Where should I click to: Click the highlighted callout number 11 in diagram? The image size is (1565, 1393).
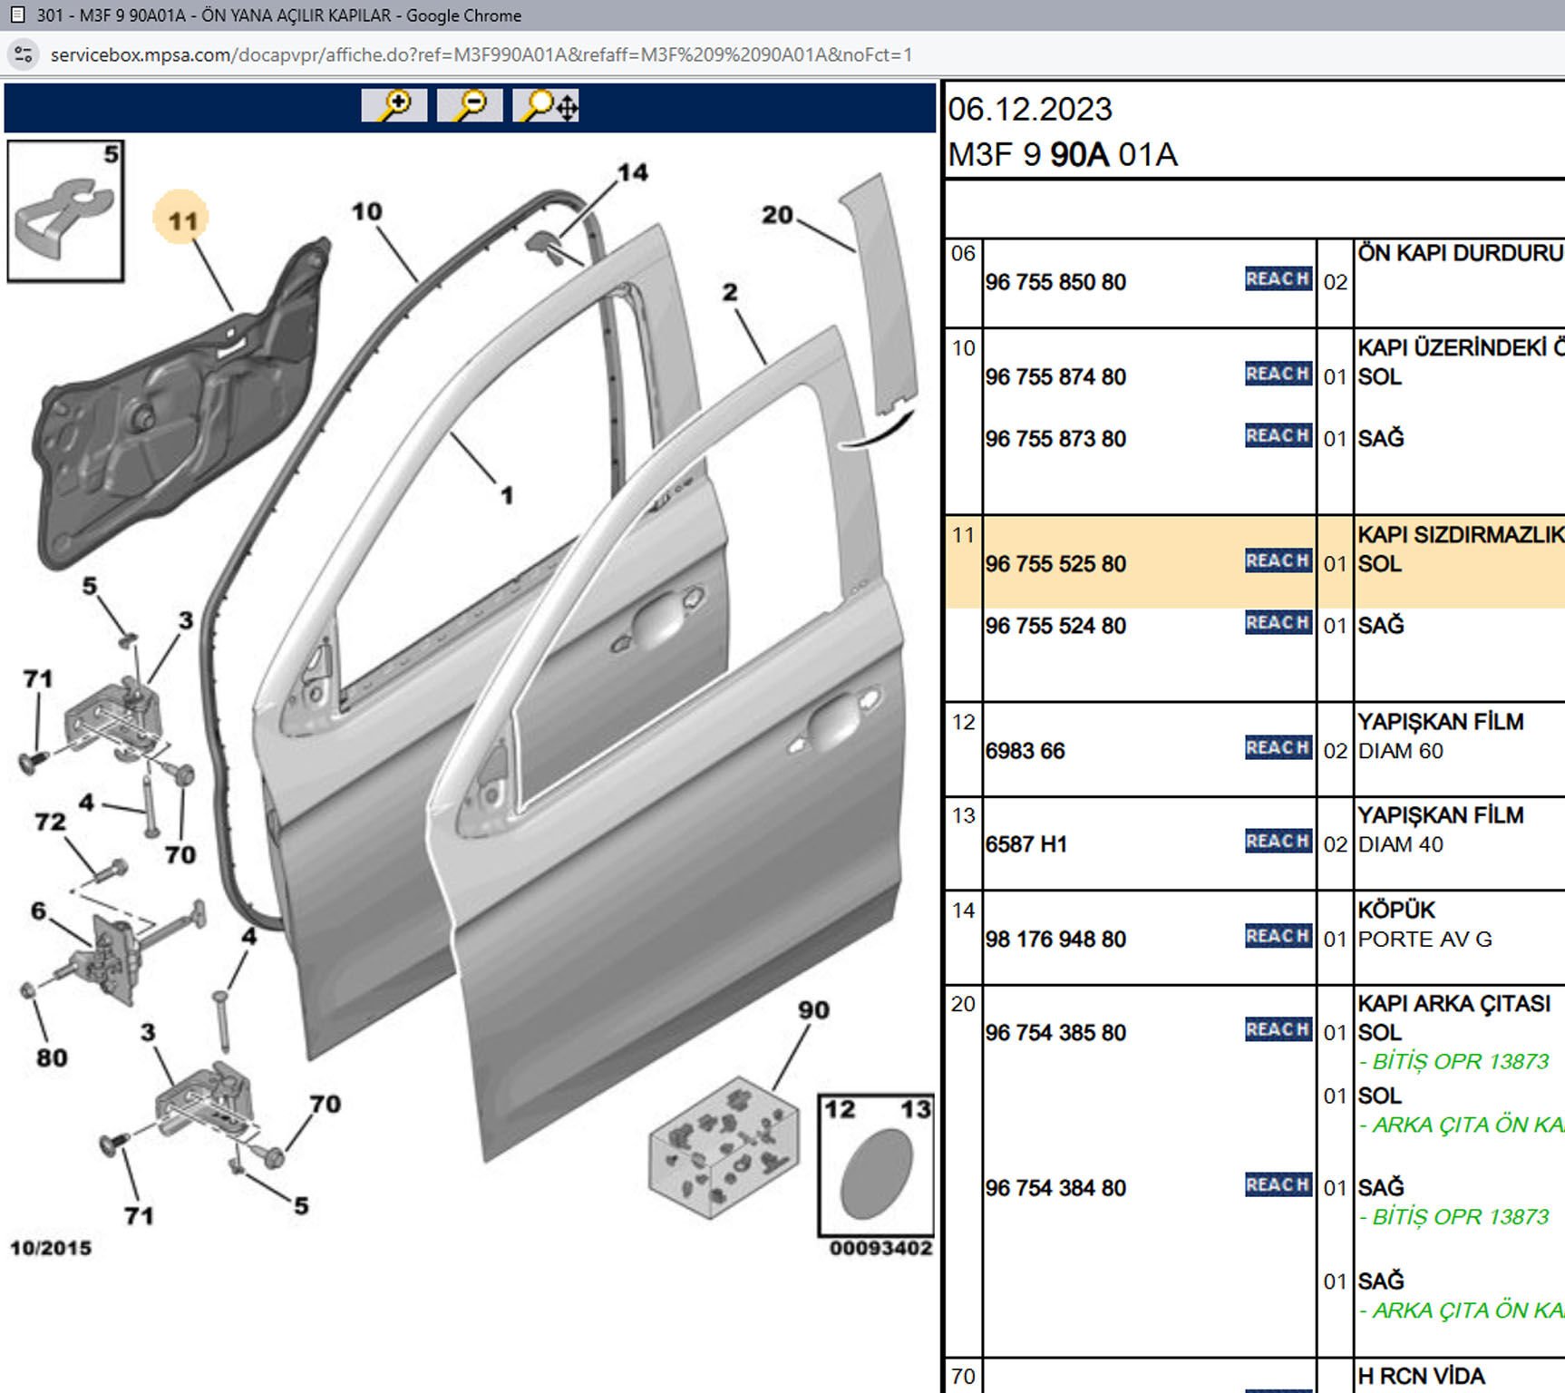coord(181,219)
